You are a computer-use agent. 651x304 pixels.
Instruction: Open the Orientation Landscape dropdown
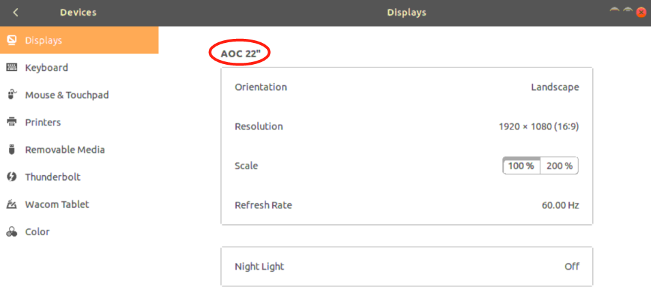pyautogui.click(x=407, y=87)
